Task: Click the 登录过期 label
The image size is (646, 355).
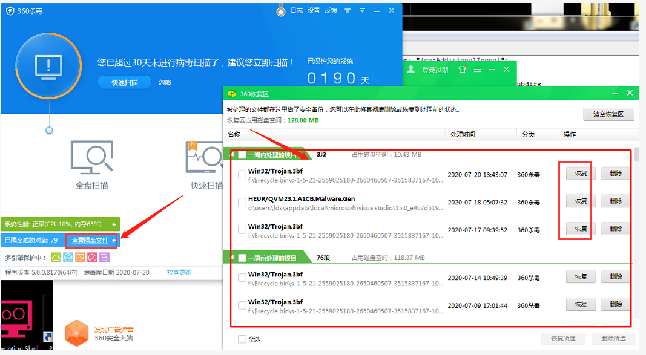Action: click(435, 70)
